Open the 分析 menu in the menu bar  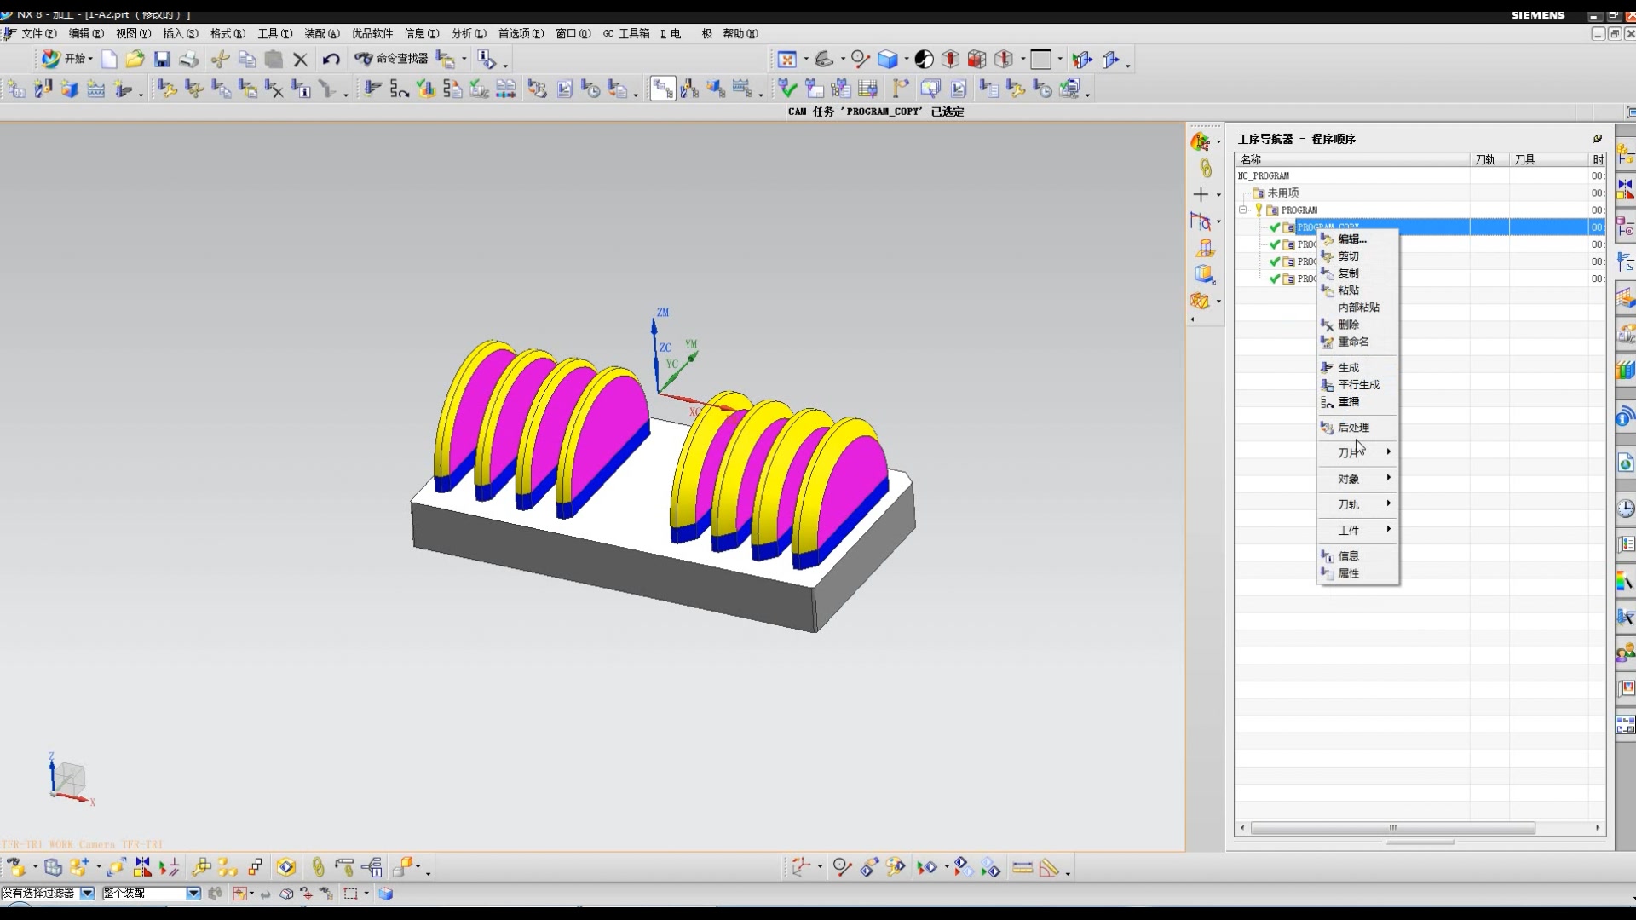point(468,34)
